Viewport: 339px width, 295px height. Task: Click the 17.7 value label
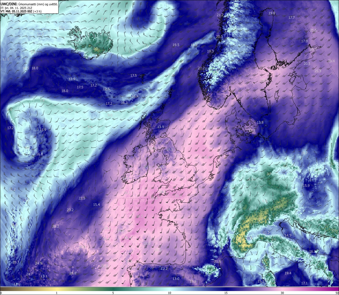pos(292,17)
